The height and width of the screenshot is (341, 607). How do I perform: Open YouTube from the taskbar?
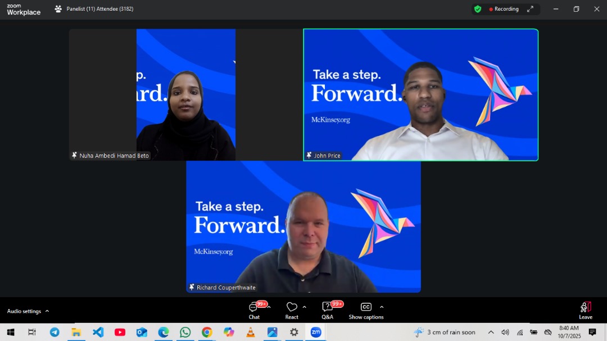[120, 332]
